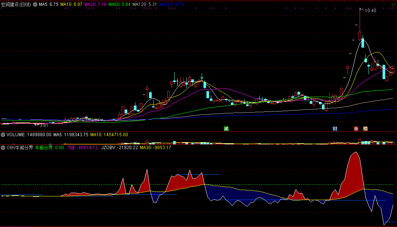Screen dimensions: 397x227
Task: Click the diamond icon at top-right corner
Action: tap(393, 5)
